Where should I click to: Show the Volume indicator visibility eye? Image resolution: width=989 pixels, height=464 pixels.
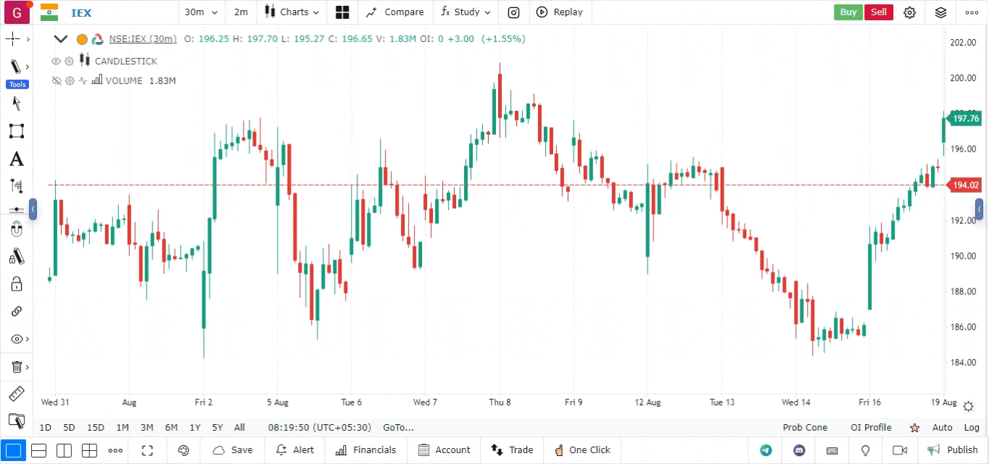[x=56, y=80]
